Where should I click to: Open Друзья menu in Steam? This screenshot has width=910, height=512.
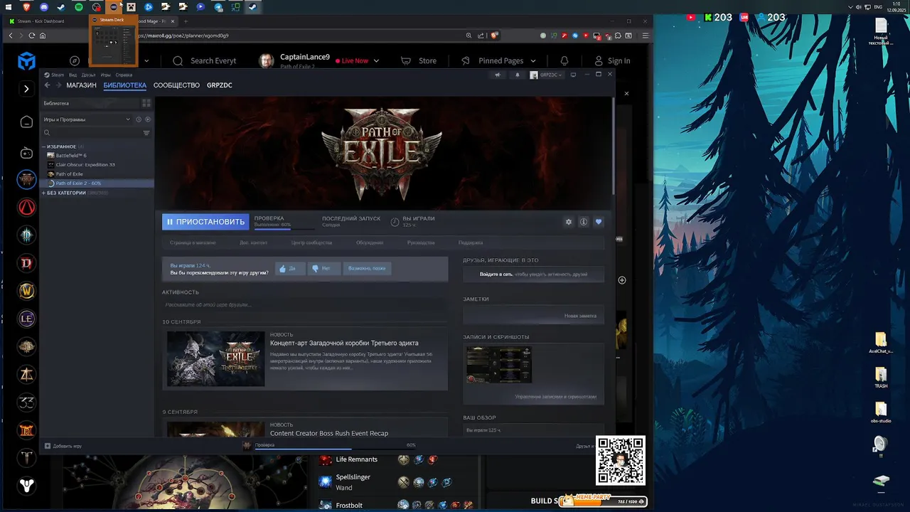tap(88, 75)
